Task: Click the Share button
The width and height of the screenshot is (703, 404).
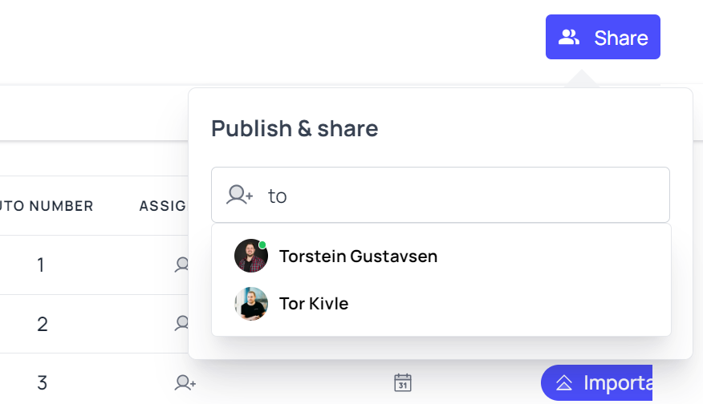Action: click(x=603, y=37)
